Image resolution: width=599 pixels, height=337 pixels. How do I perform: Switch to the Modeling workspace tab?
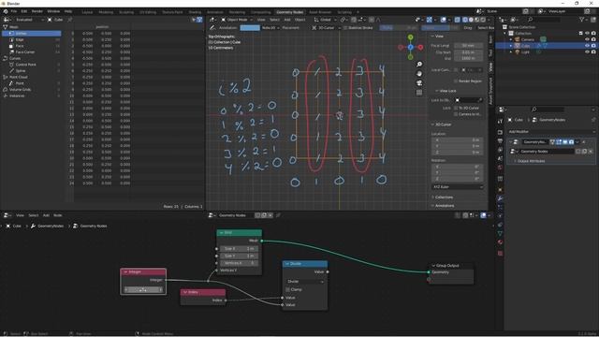pyautogui.click(x=106, y=12)
